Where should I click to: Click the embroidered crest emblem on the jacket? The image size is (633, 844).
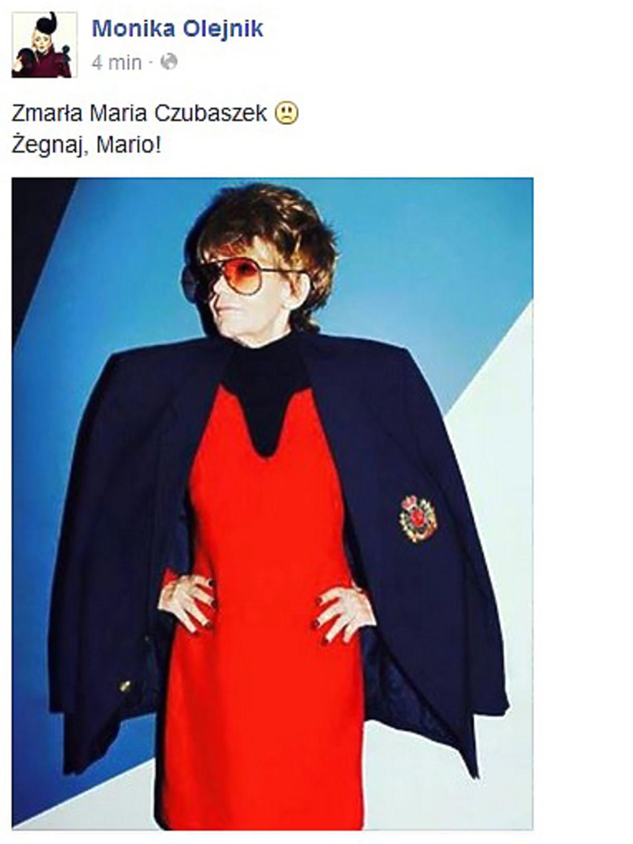click(x=418, y=519)
